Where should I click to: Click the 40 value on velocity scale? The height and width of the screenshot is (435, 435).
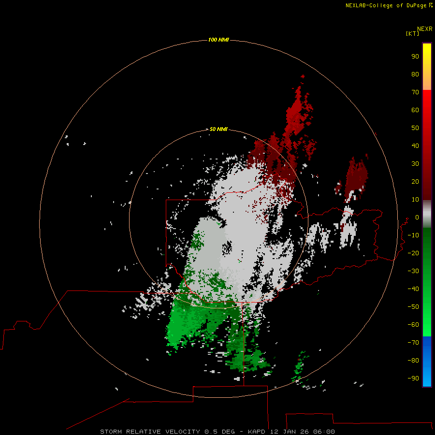[415, 146]
